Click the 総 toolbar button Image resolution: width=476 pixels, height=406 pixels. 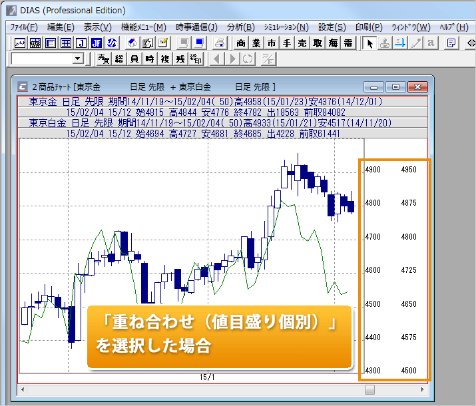(x=119, y=59)
